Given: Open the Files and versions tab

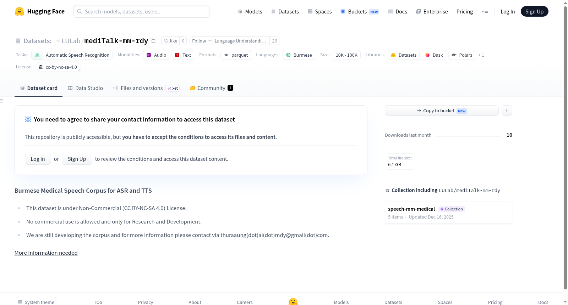Looking at the screenshot, I should tap(146, 88).
